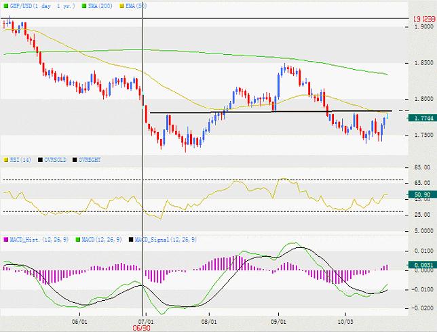Select the MACD_Signal(12,26,9) legend label
The image size is (437, 332).
(x=166, y=240)
